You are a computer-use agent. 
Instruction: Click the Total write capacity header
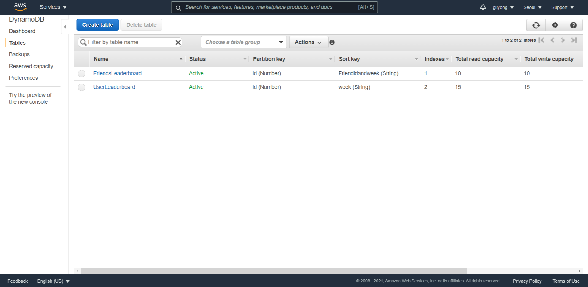point(549,59)
